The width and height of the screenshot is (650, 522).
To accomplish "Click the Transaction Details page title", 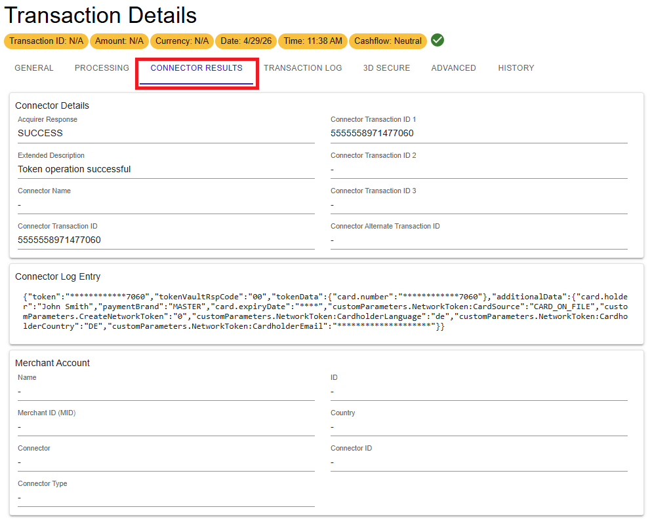I will pyautogui.click(x=100, y=15).
